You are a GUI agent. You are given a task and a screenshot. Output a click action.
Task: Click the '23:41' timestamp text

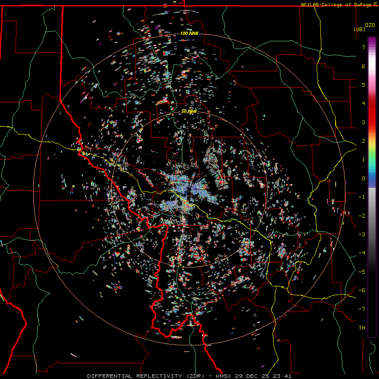tap(282, 376)
